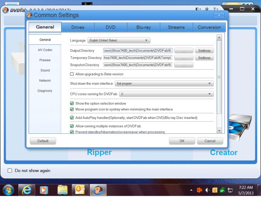Select General in the left sidebar

click(45, 40)
